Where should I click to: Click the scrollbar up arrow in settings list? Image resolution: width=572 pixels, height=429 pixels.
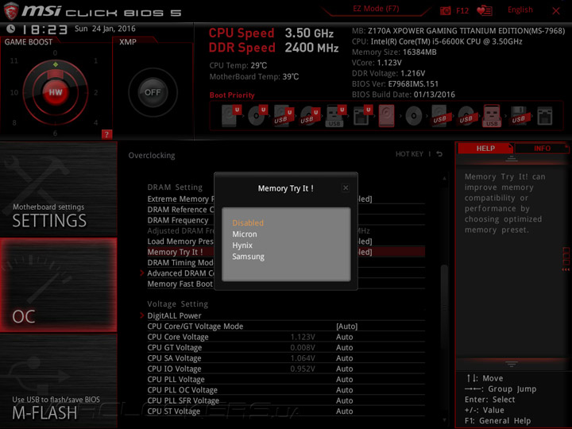444,179
